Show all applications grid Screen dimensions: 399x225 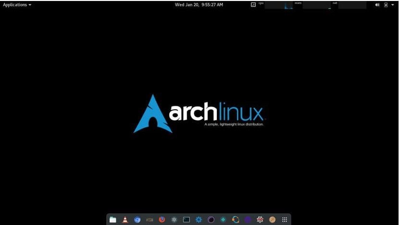[x=285, y=219]
